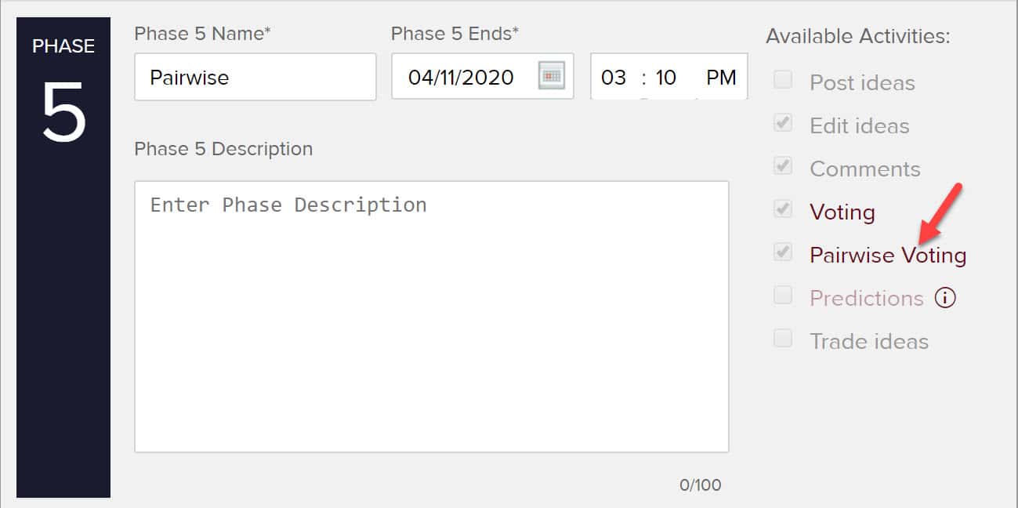Viewport: 1018px width, 508px height.
Task: Enable the Predictions checkbox
Action: click(783, 296)
